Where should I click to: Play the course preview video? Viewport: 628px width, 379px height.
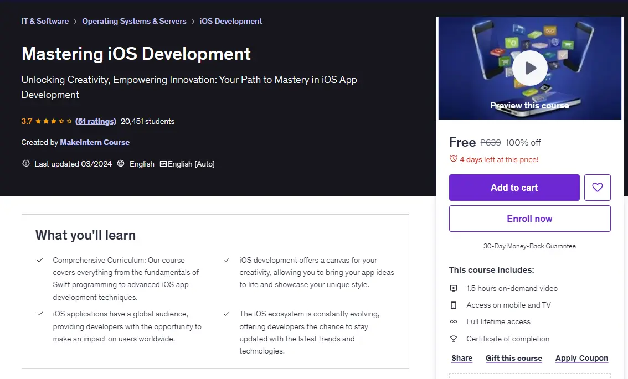(529, 68)
